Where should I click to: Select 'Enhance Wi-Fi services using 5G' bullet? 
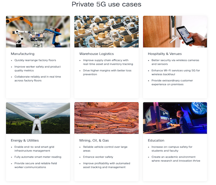coord(176,72)
